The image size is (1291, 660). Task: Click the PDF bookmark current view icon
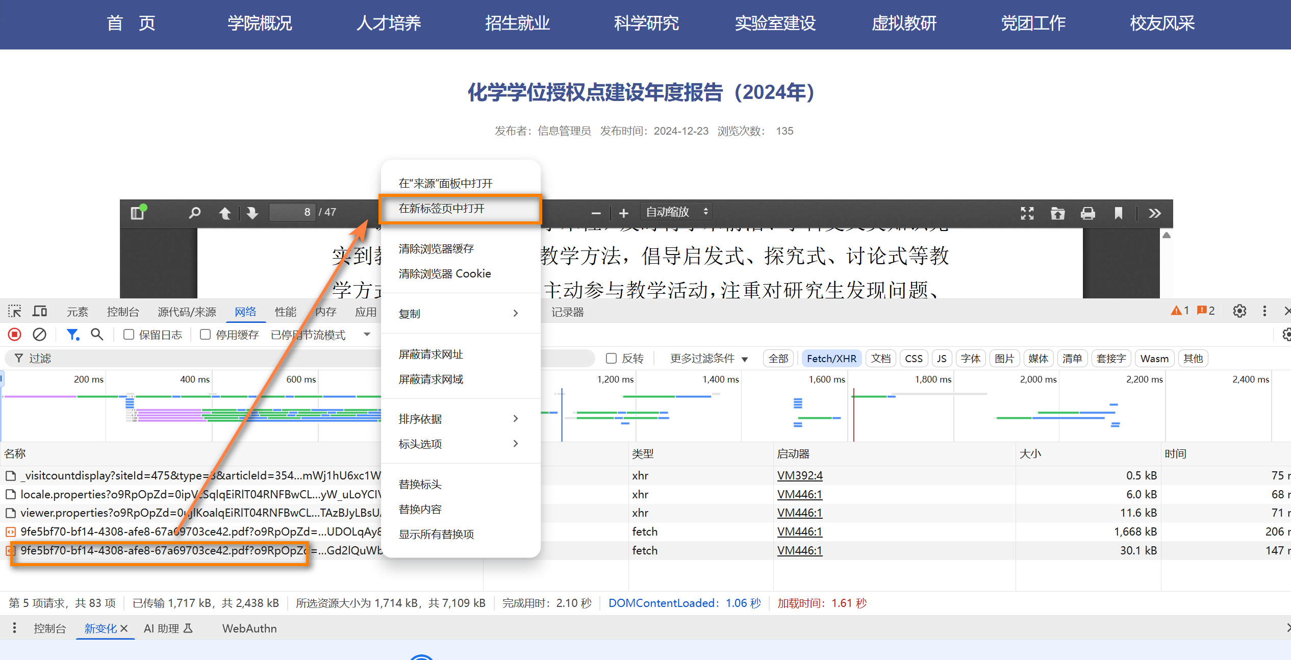coord(1118,213)
